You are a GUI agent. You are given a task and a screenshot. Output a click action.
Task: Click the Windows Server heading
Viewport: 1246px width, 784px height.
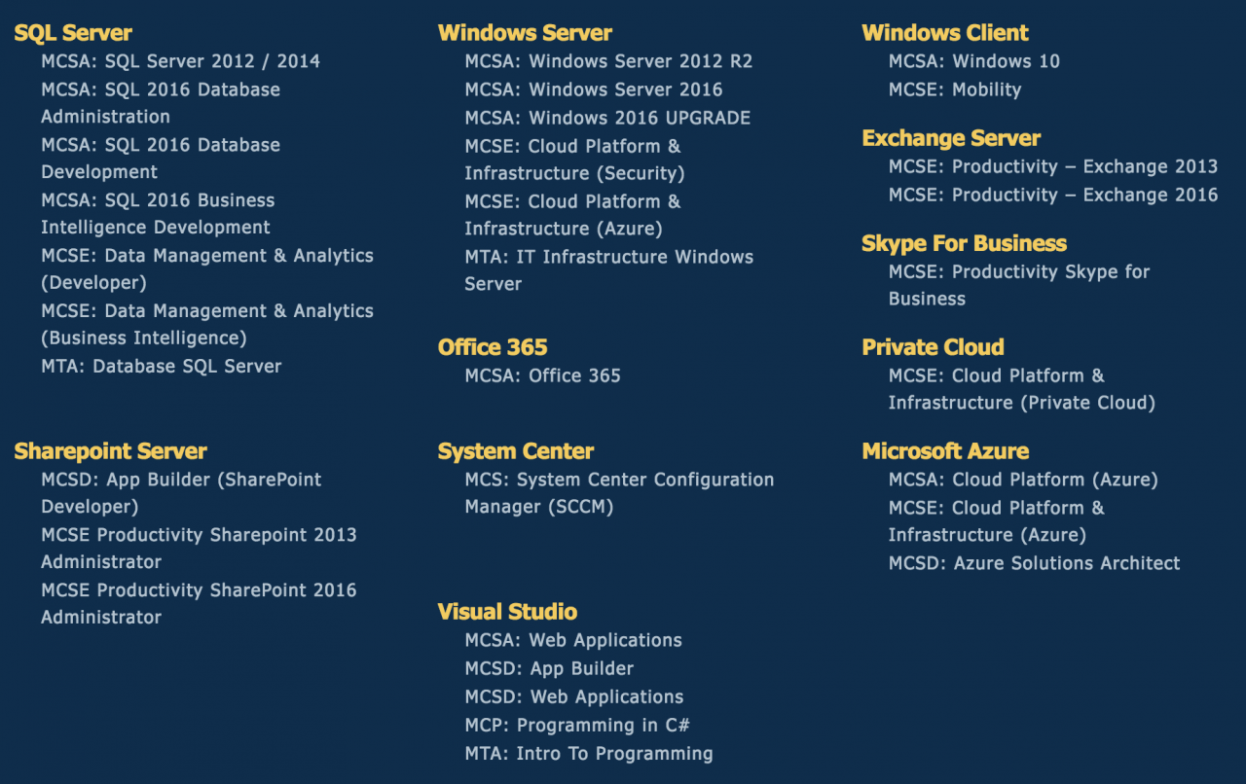pyautogui.click(x=525, y=33)
